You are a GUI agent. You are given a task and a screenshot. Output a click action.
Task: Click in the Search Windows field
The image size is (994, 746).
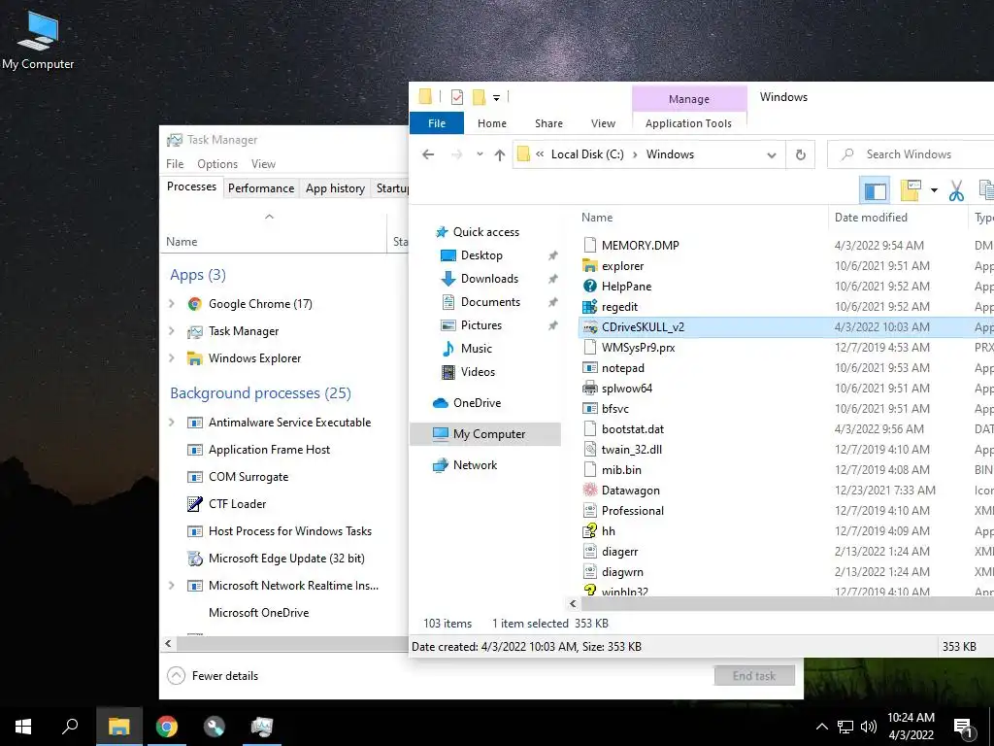tap(912, 154)
